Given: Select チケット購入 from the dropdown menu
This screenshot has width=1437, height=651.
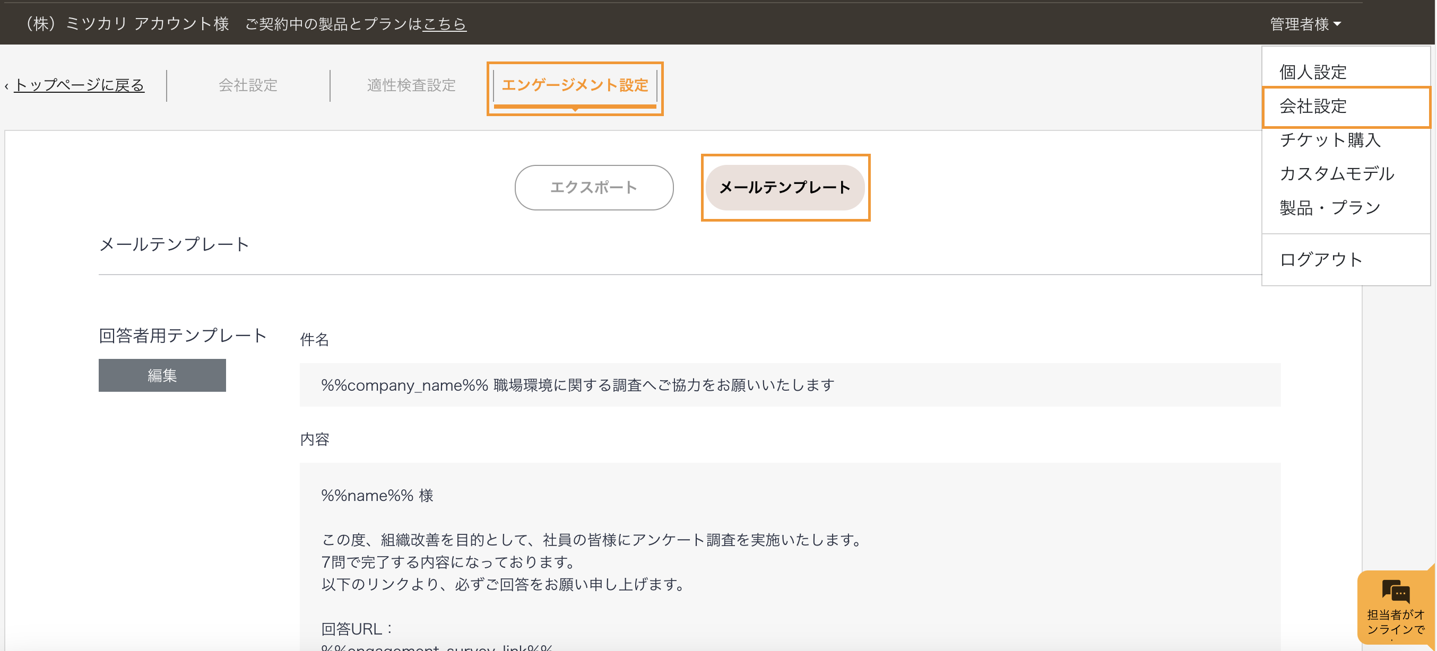Looking at the screenshot, I should [1330, 139].
